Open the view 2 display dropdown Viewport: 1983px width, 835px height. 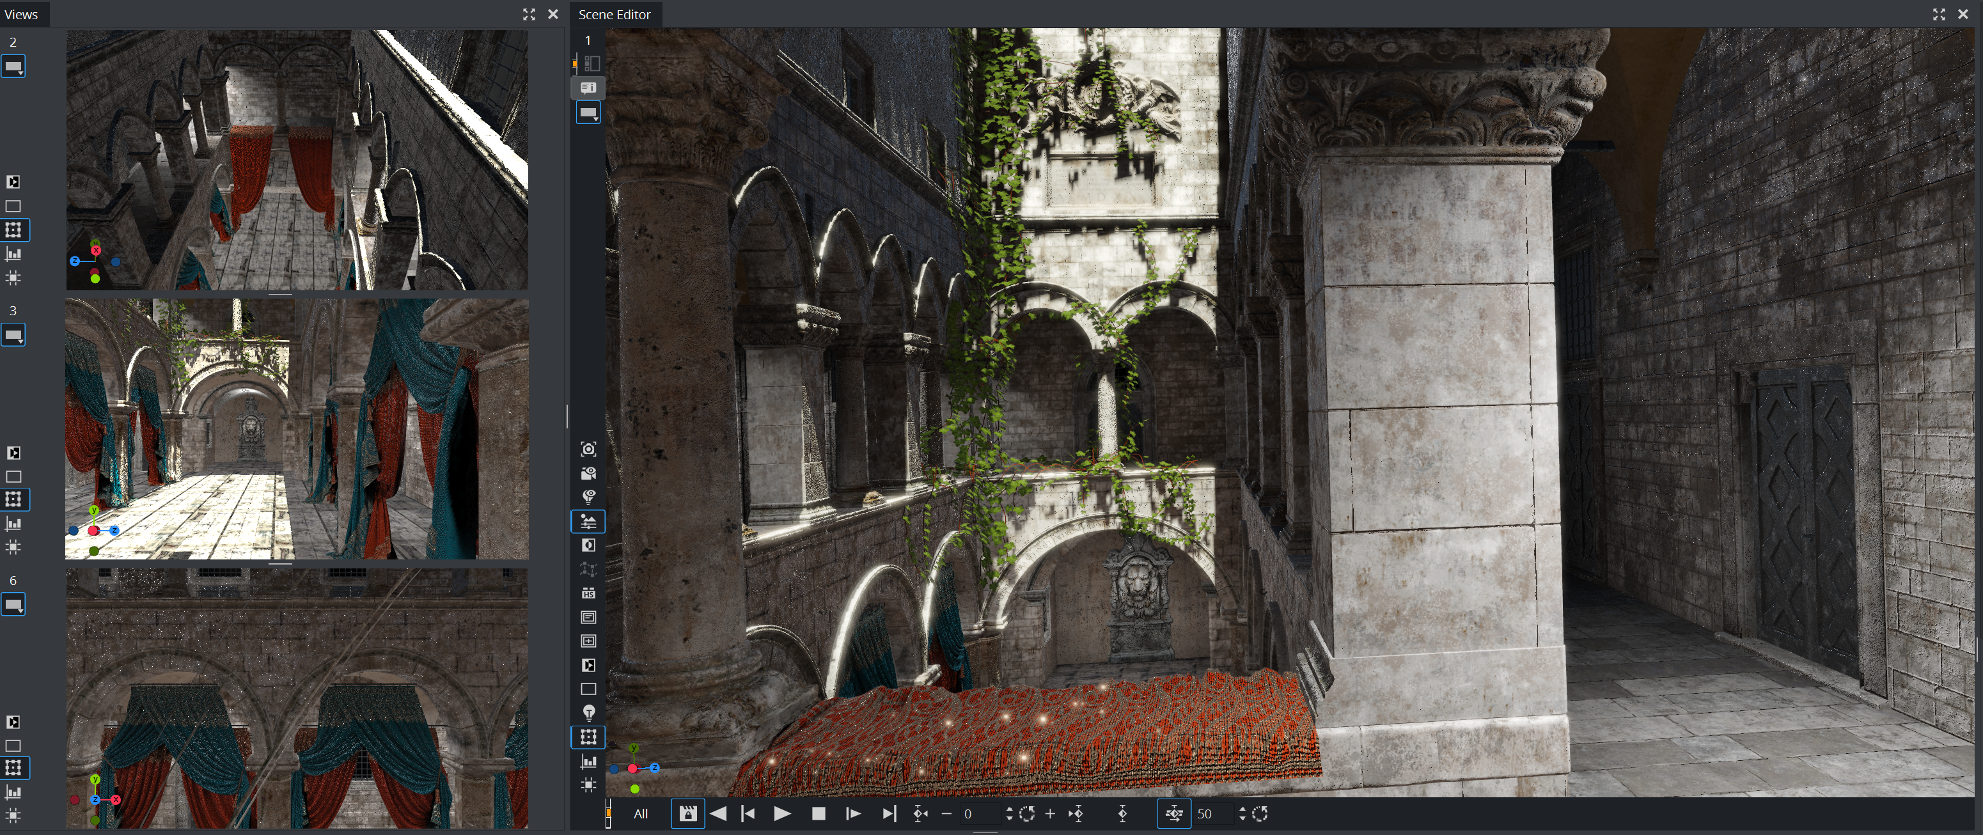(14, 67)
